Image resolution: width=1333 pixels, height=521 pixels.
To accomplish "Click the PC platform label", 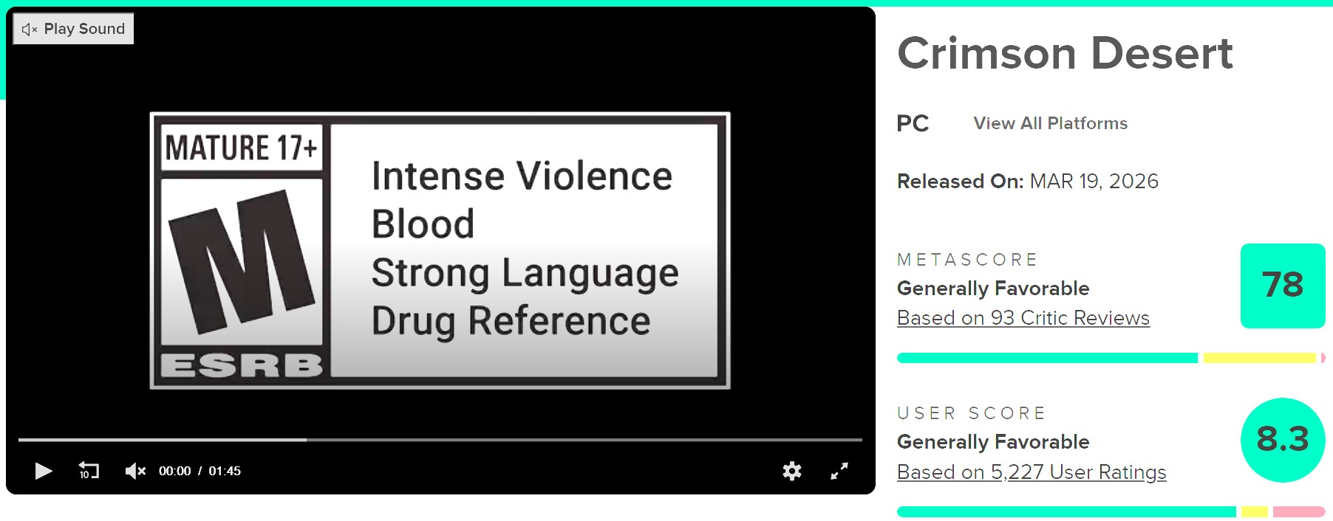I will (913, 123).
